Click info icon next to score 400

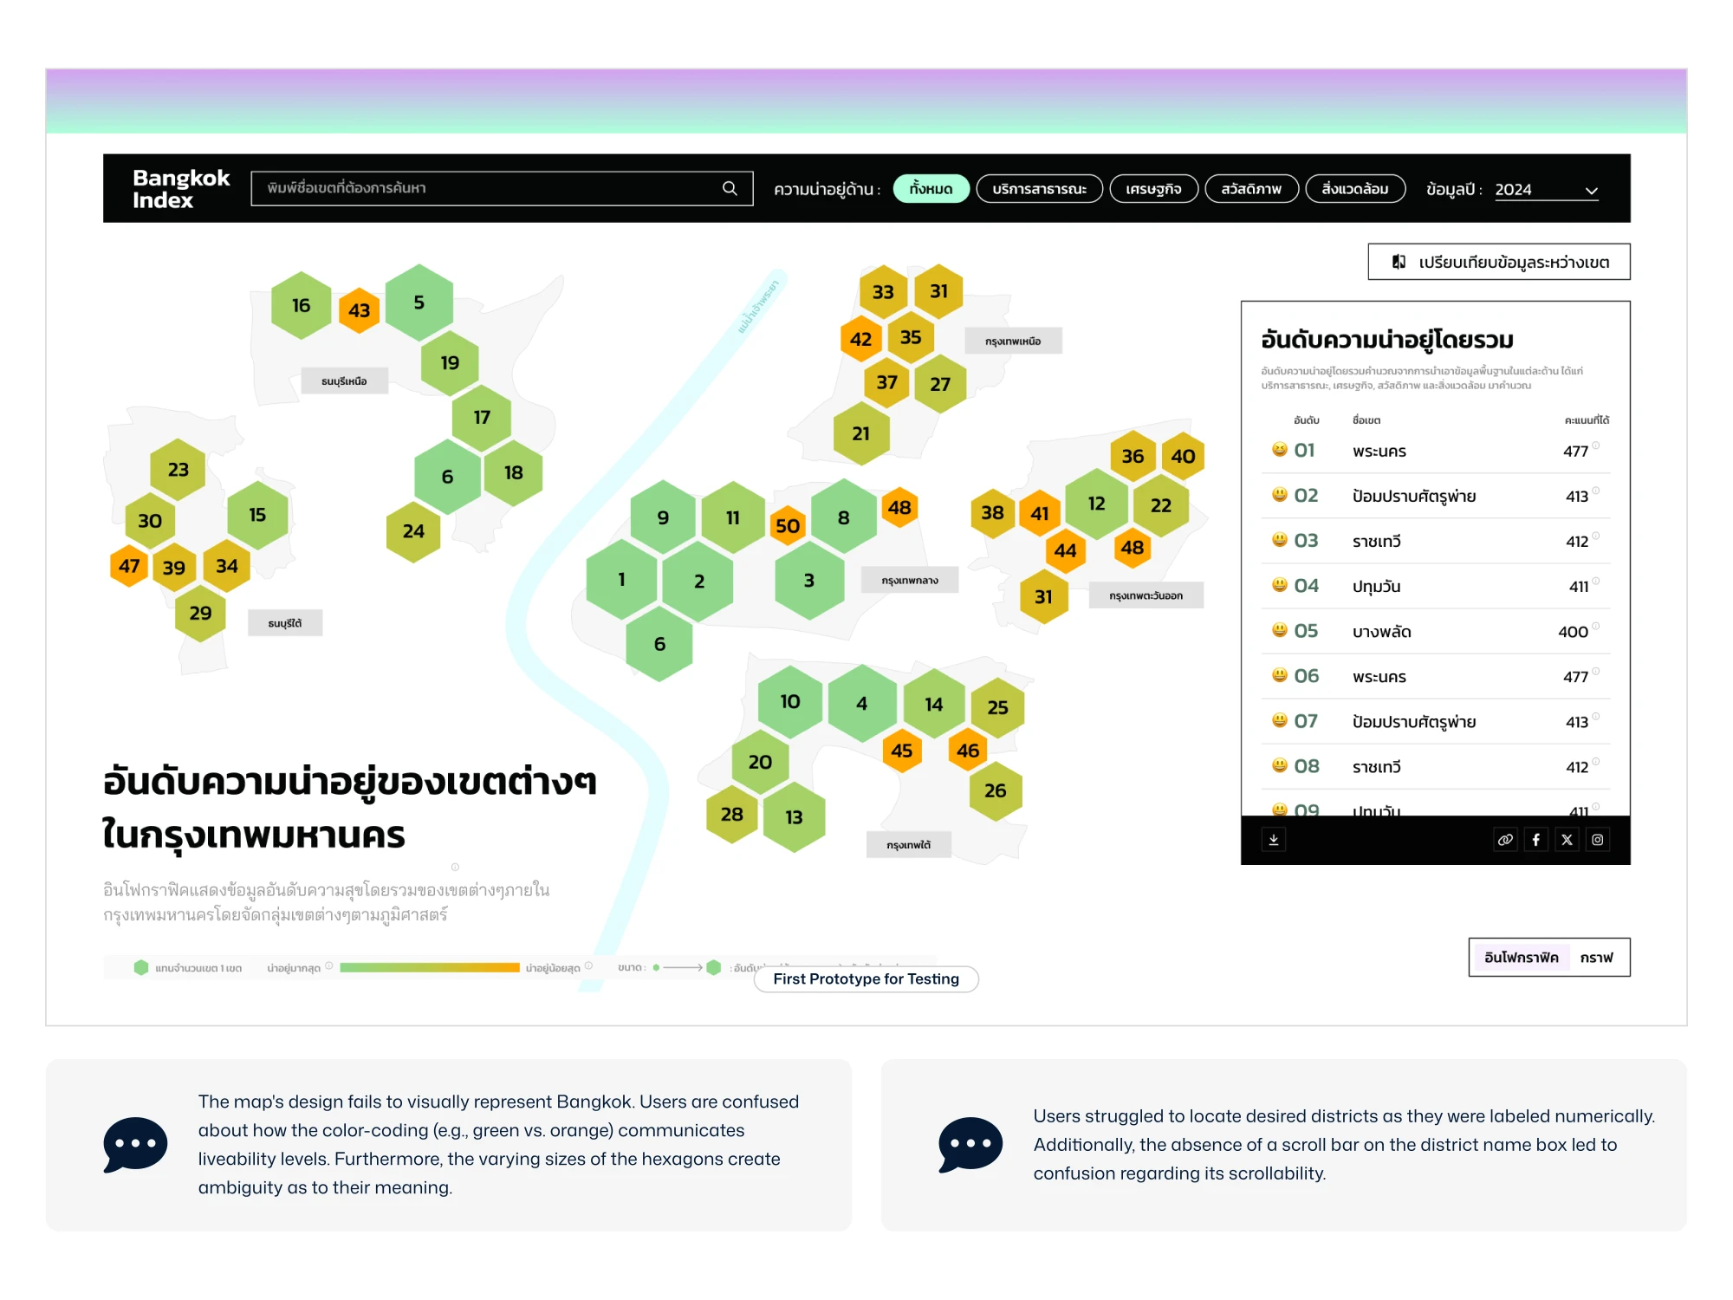point(1595,626)
